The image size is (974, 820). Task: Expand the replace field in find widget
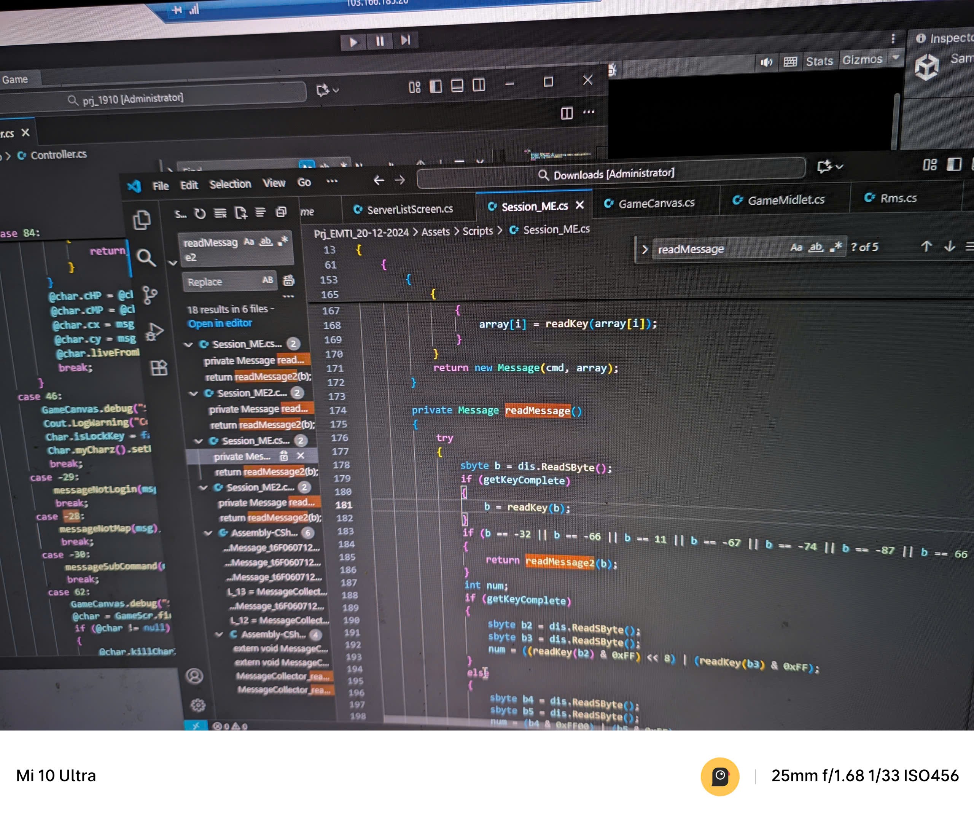click(645, 249)
